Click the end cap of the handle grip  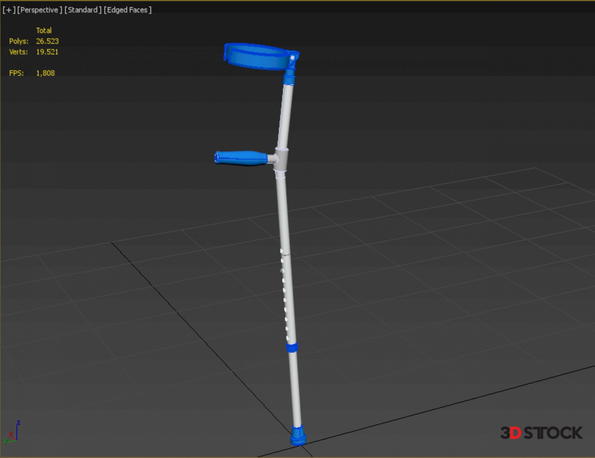[x=217, y=157]
